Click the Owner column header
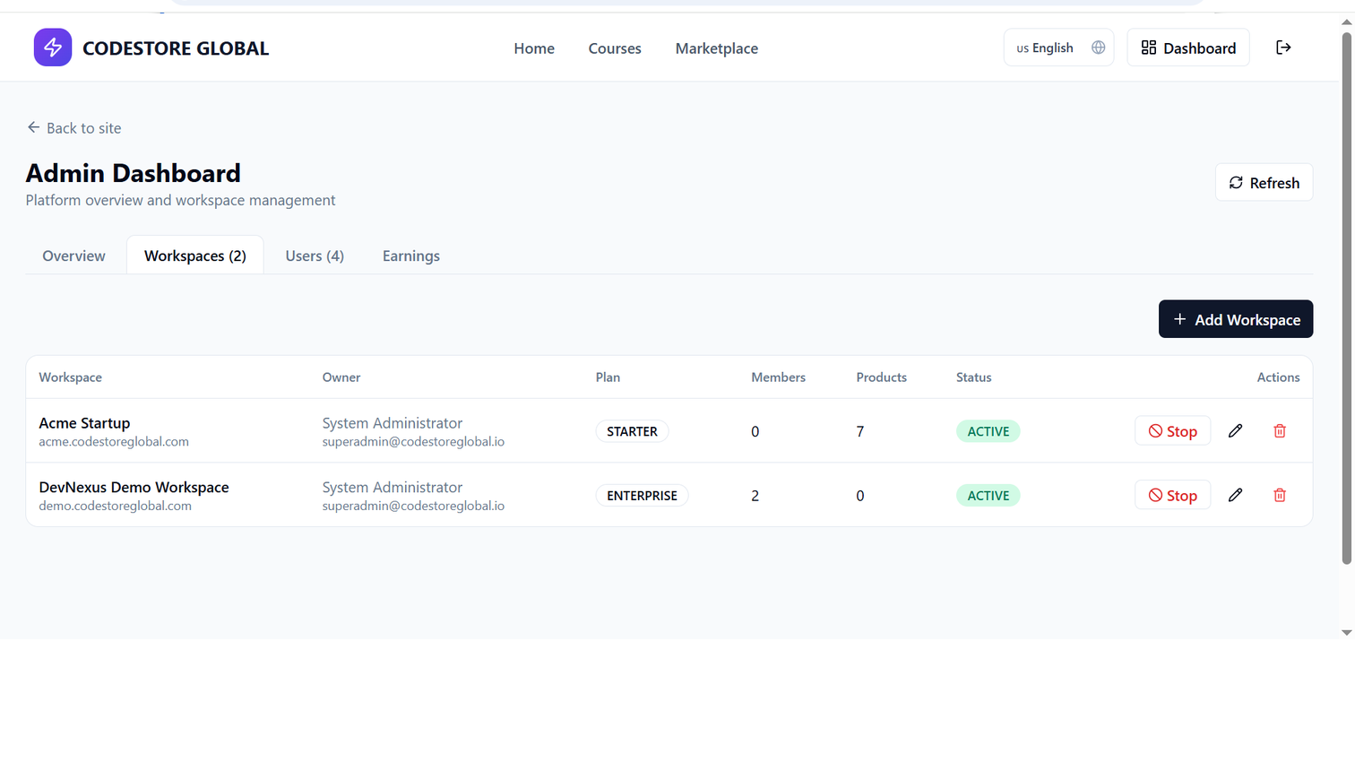 (x=341, y=377)
